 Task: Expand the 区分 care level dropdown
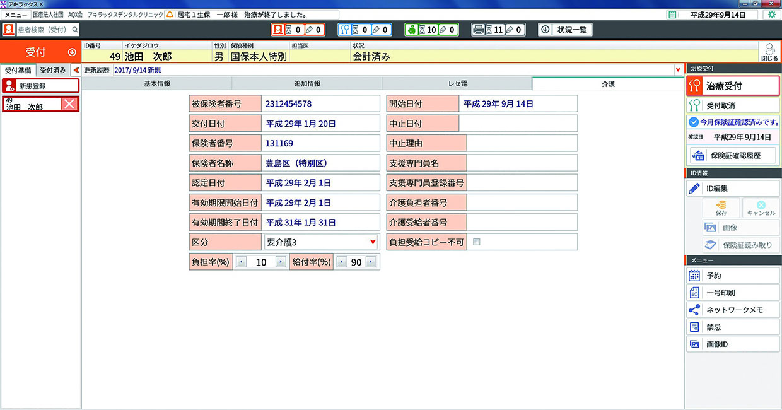(373, 242)
